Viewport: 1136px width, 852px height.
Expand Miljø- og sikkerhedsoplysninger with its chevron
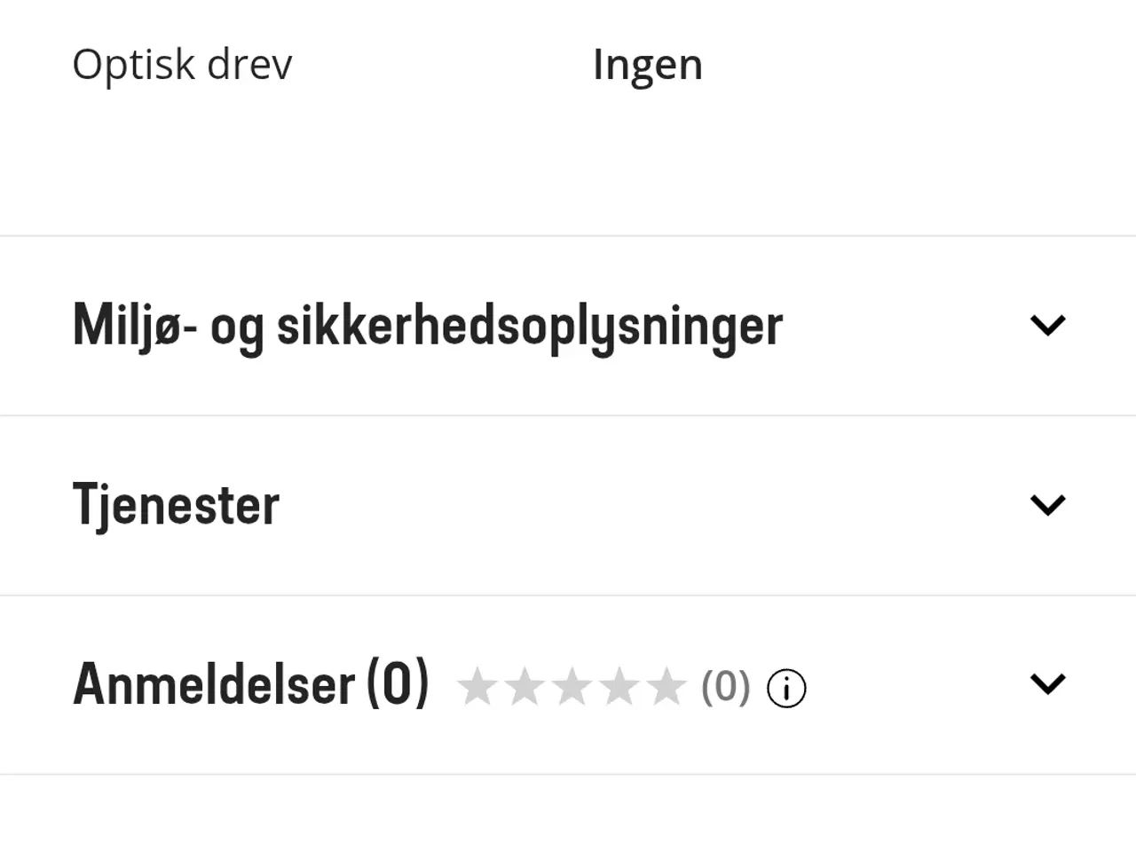(1047, 326)
